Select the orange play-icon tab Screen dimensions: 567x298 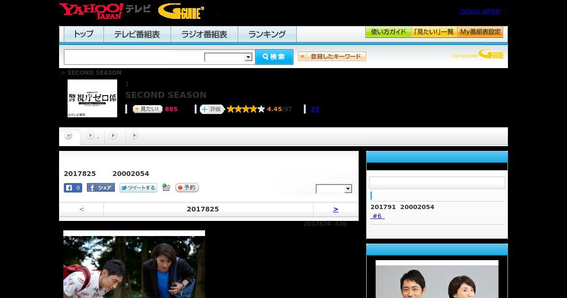click(92, 136)
